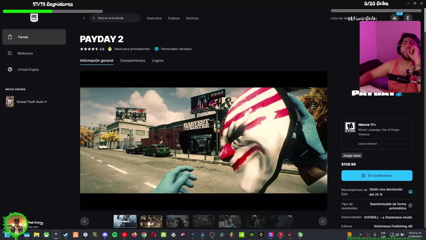The height and width of the screenshot is (240, 426).
Task: Open the Xbox app from taskbar
Action: [x=46, y=235]
